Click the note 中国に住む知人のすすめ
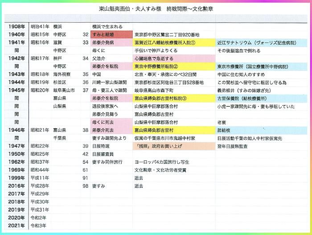This screenshot has width=312, height=235. pos(241,74)
